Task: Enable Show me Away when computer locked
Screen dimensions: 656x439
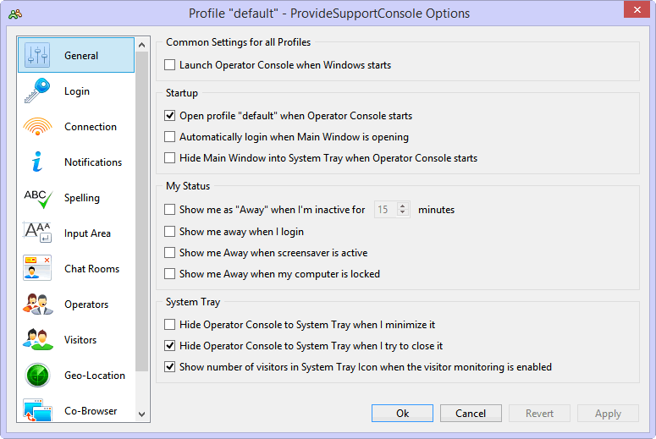Action: pos(170,274)
